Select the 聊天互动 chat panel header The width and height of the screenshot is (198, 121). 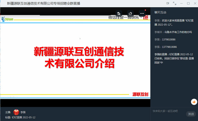[x=160, y=12]
